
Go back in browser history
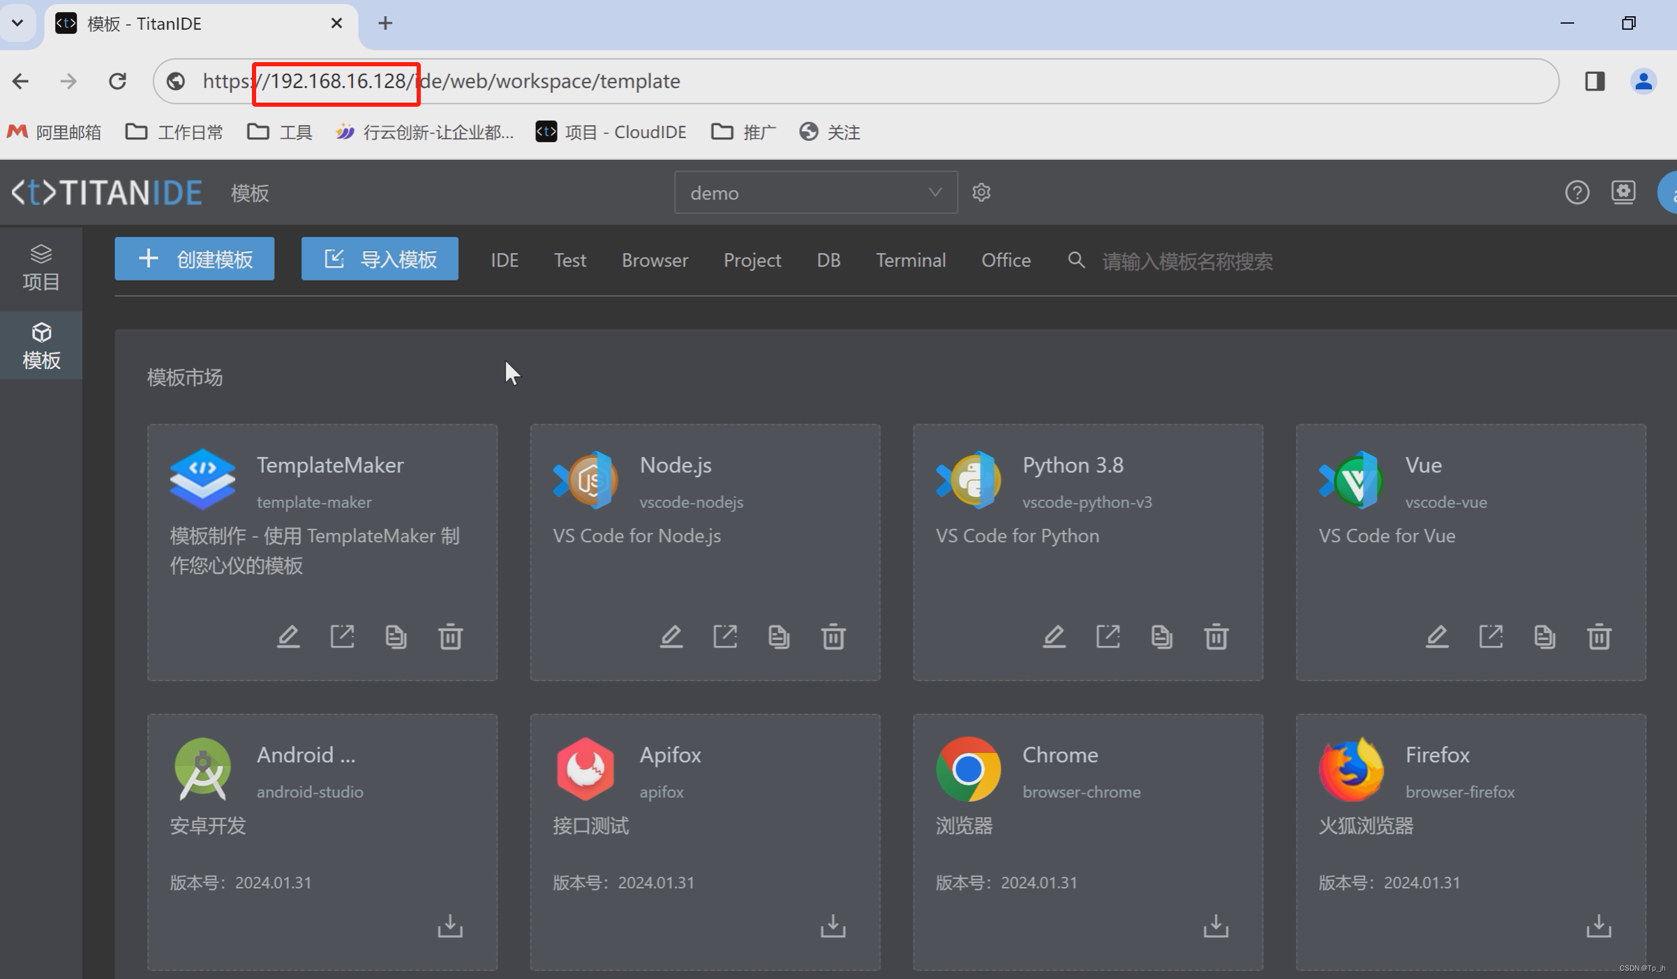tap(20, 81)
